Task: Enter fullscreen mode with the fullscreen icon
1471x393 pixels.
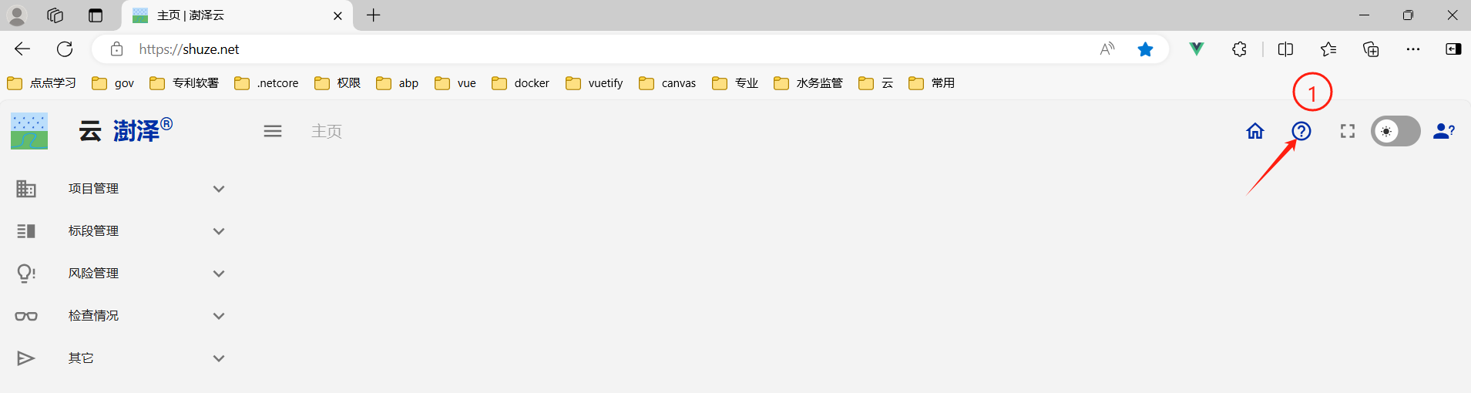Action: [1347, 131]
